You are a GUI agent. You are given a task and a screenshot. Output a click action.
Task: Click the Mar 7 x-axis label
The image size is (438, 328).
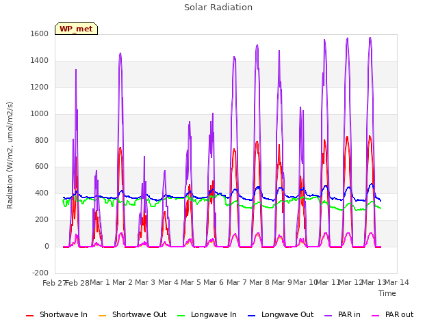(237, 282)
